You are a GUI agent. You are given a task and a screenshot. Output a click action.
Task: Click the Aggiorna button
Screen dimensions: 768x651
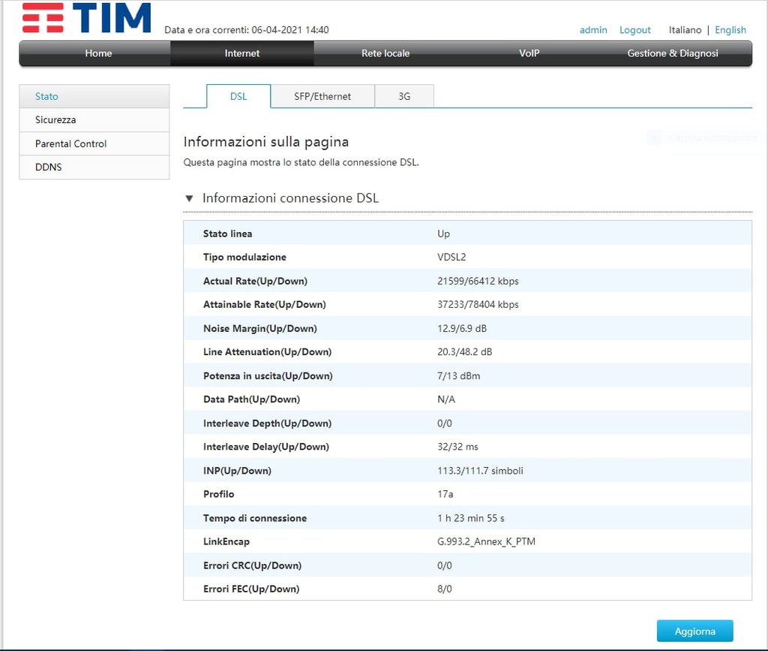(694, 631)
